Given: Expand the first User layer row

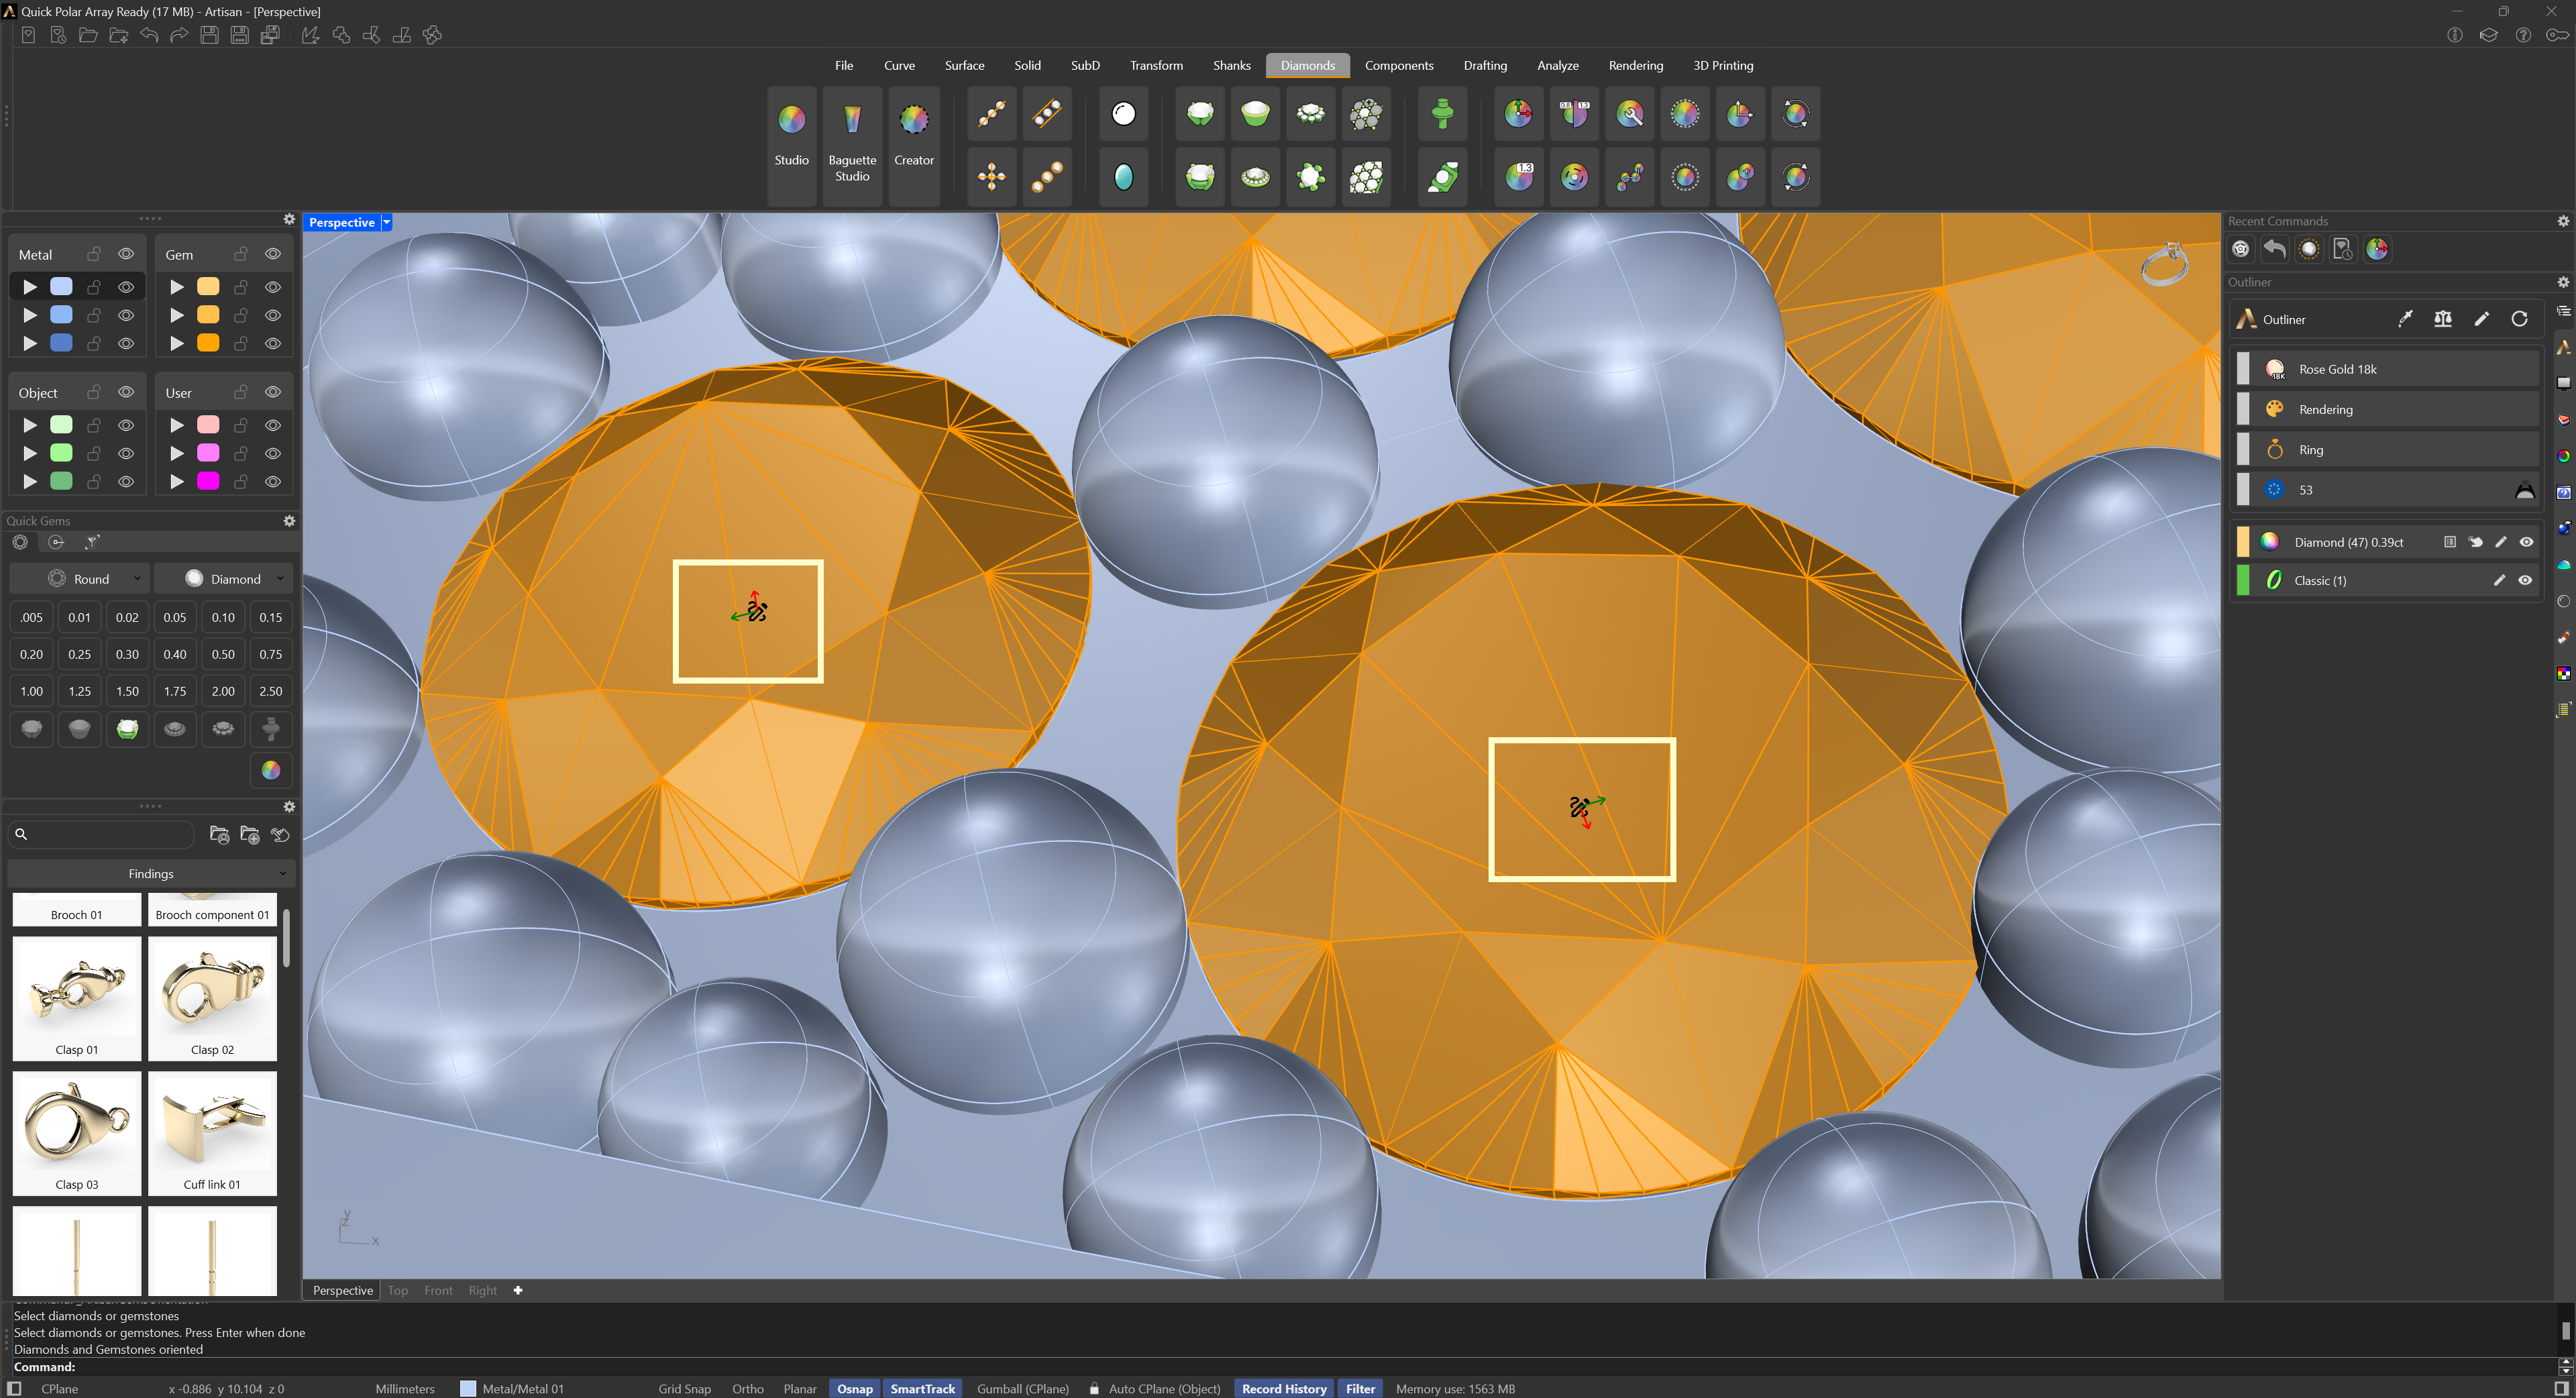Looking at the screenshot, I should pyautogui.click(x=177, y=425).
